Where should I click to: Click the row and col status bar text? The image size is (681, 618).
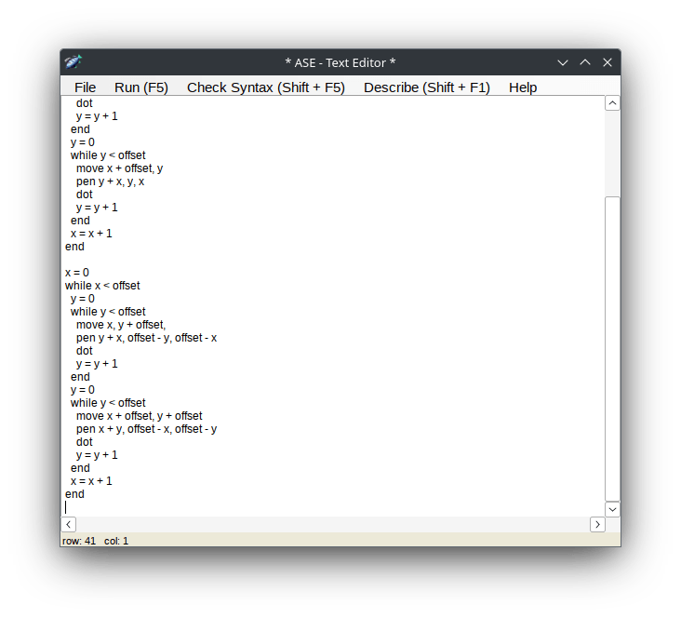tap(96, 541)
